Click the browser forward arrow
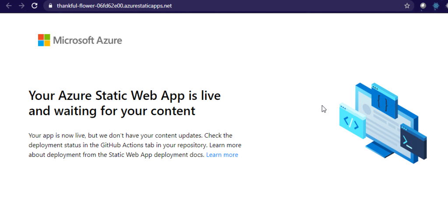 coord(21,6)
